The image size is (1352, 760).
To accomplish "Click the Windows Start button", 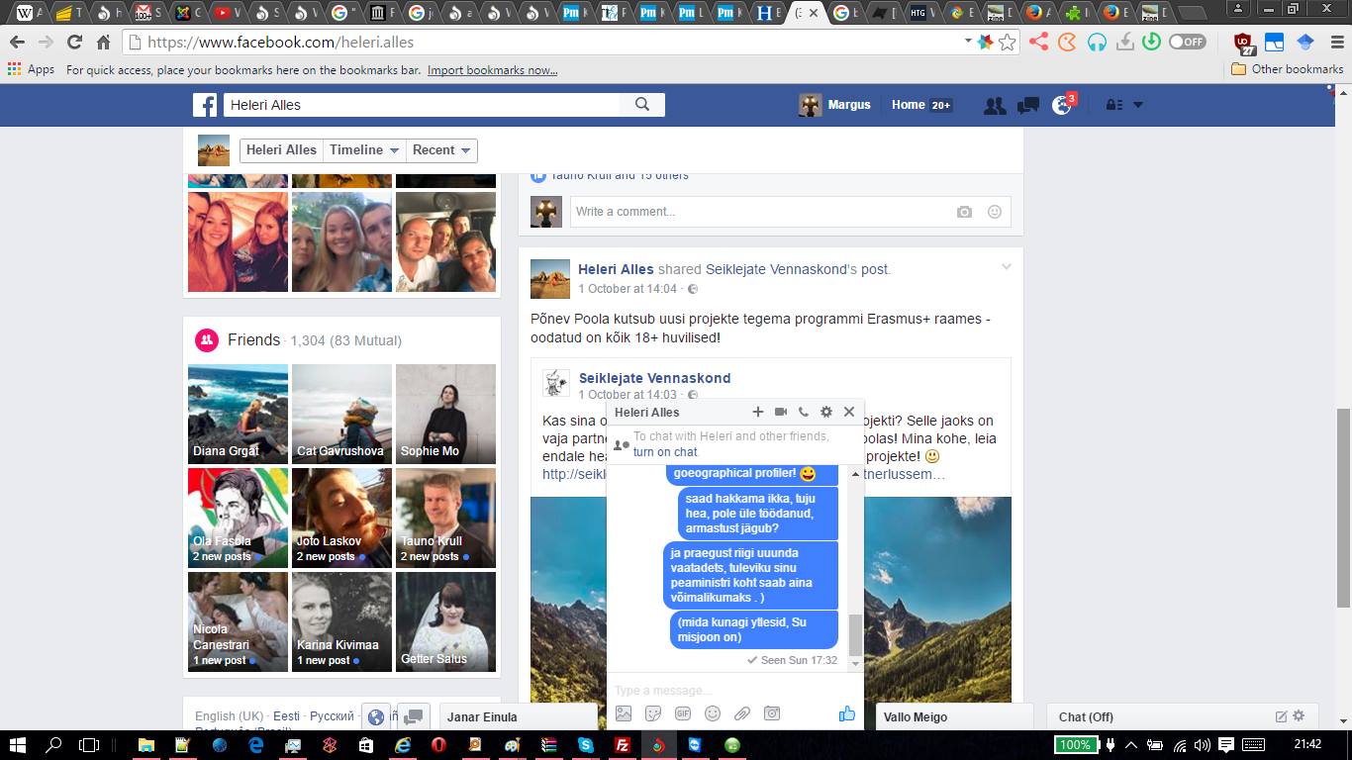I will pyautogui.click(x=18, y=744).
